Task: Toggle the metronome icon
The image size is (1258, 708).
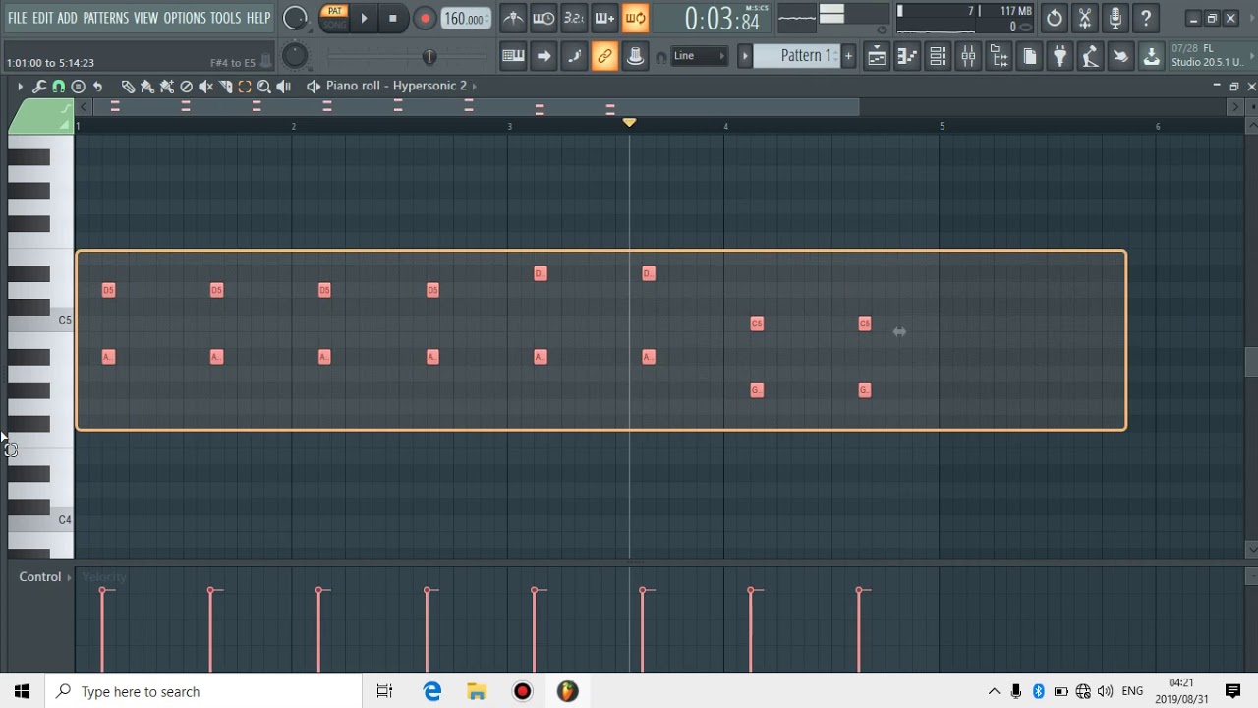Action: click(513, 18)
